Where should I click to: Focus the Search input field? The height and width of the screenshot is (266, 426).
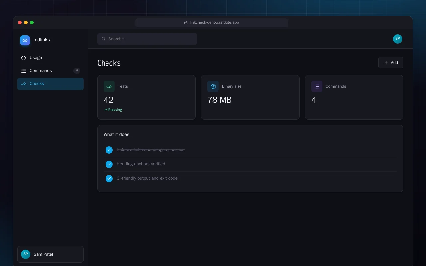[147, 39]
